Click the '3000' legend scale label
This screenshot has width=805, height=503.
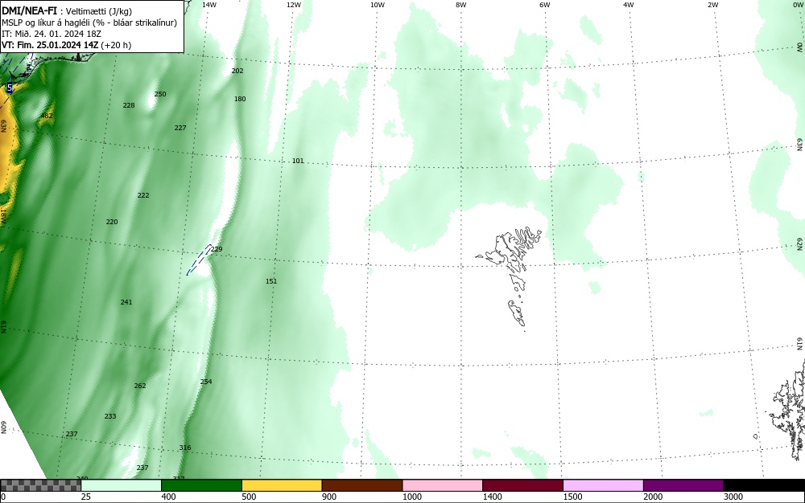[x=733, y=497]
